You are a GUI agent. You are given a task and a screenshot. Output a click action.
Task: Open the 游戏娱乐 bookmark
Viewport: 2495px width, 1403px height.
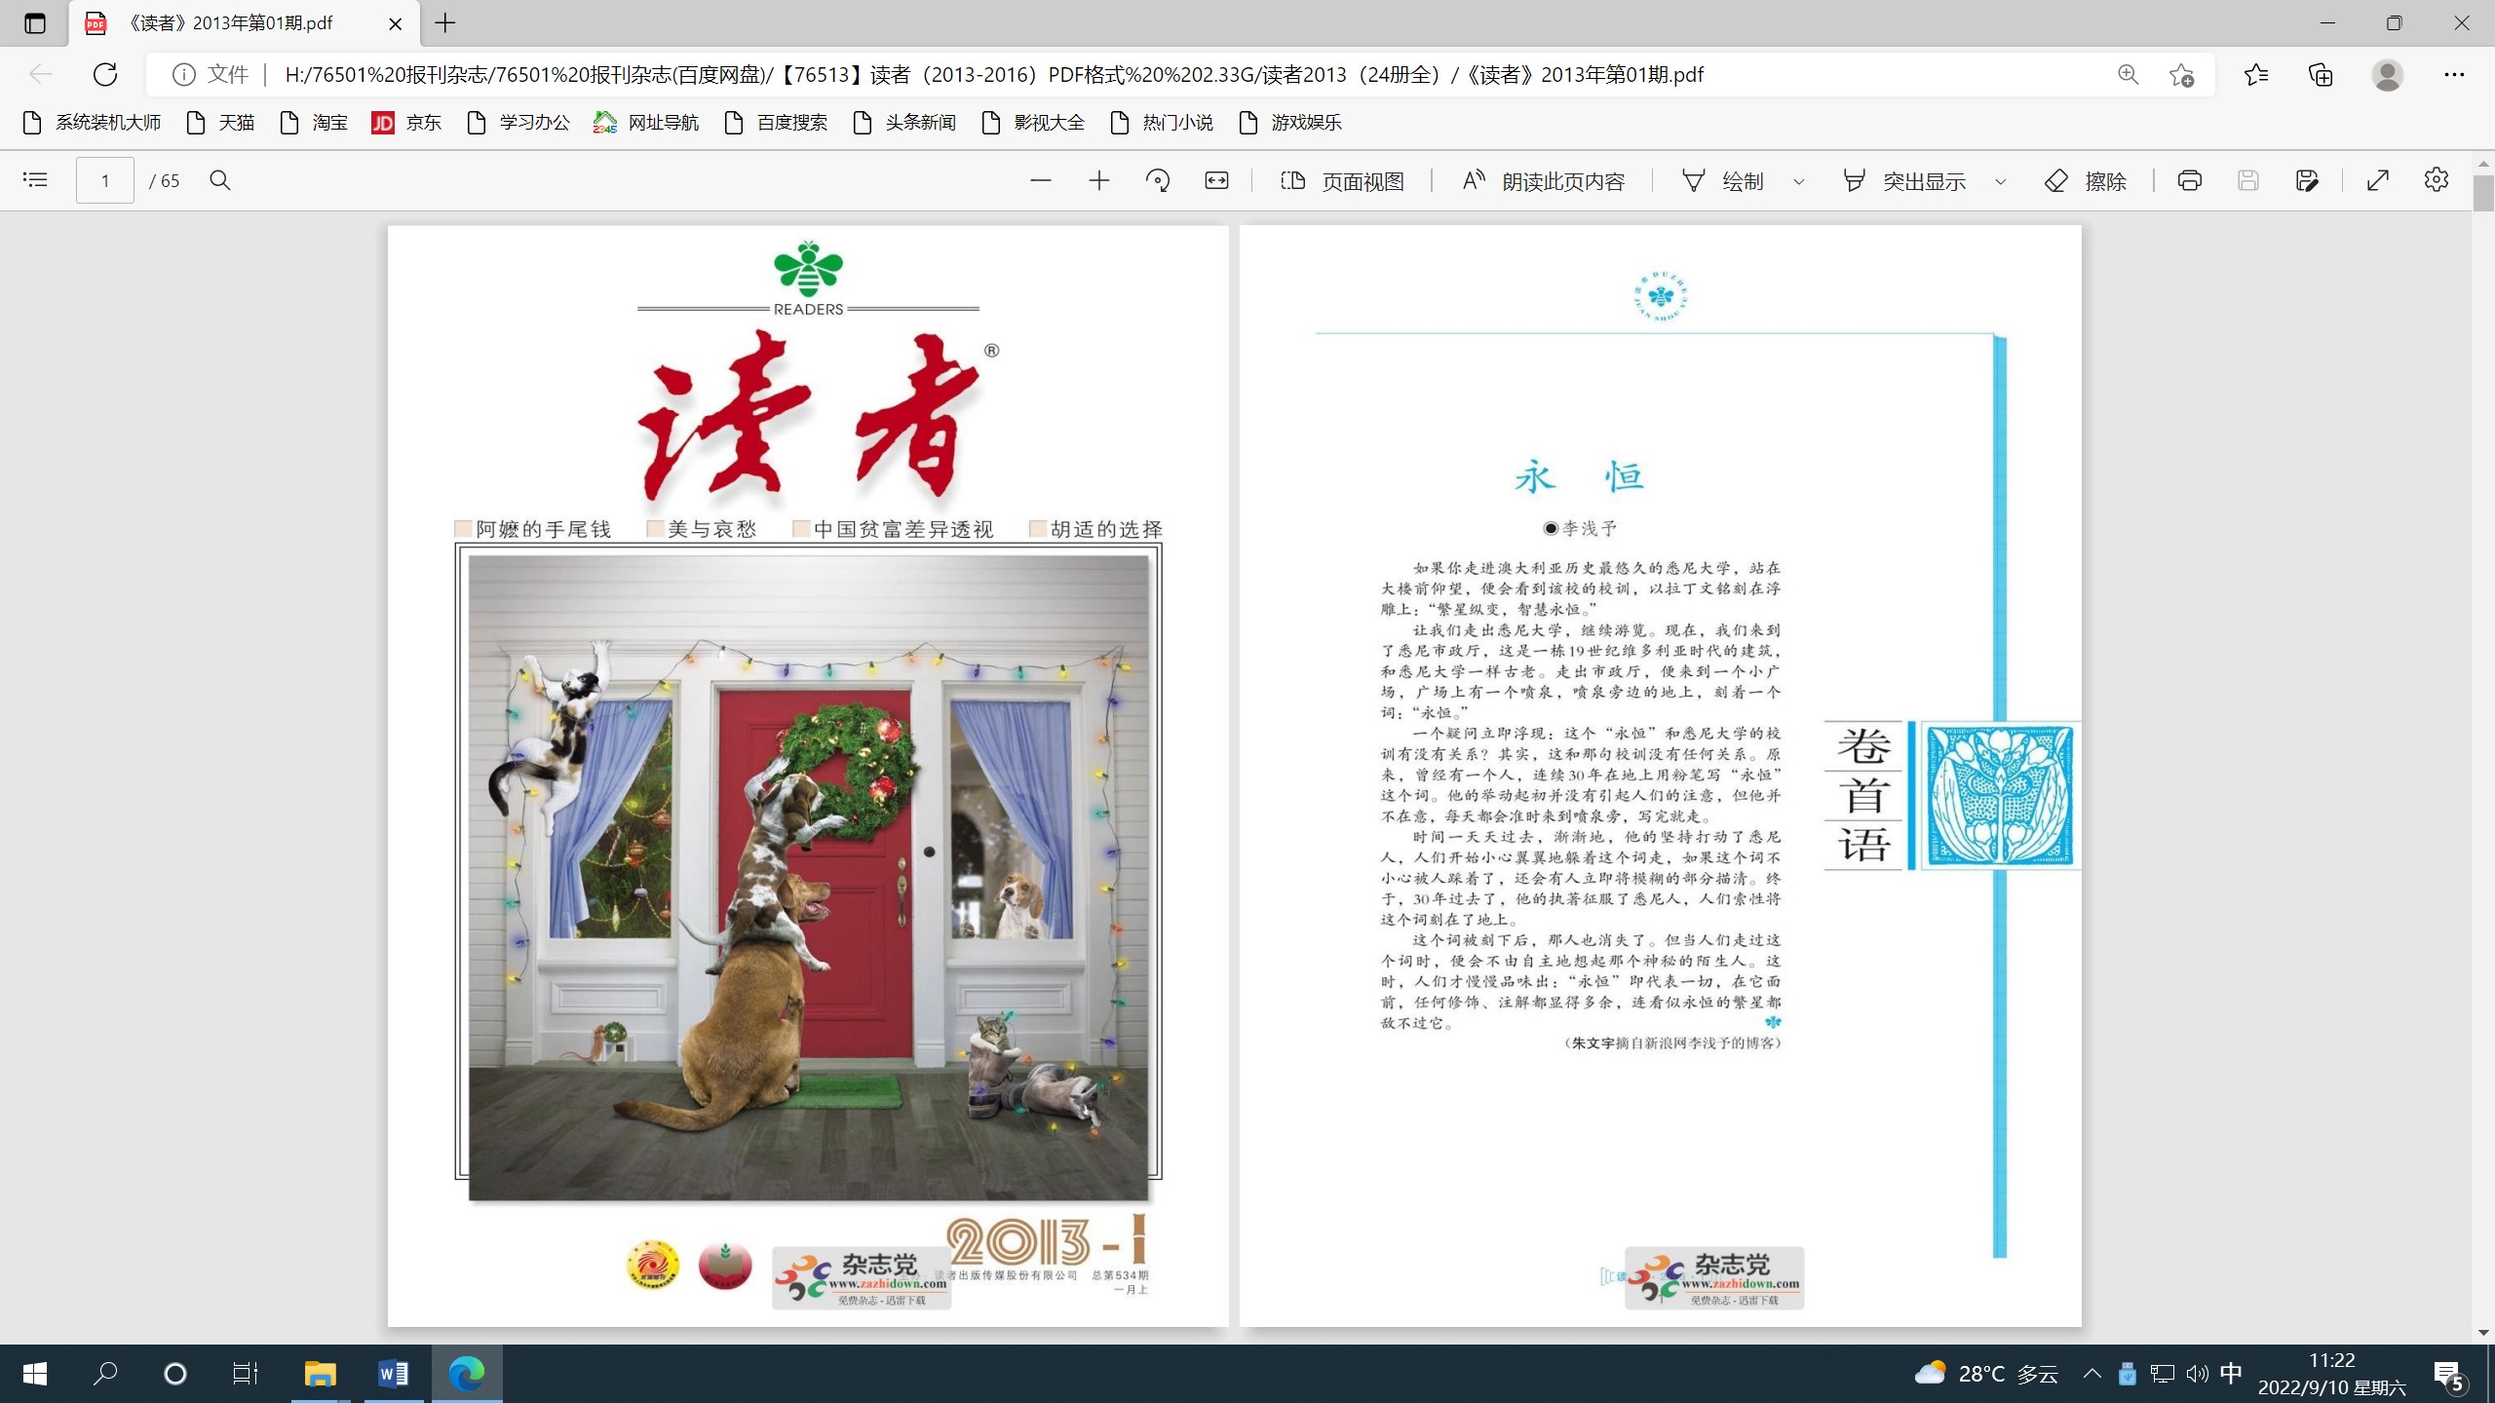[x=1290, y=123]
